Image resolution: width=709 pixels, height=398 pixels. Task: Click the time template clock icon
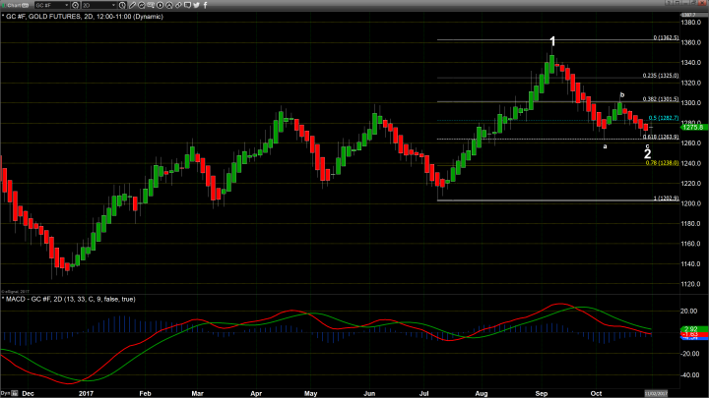point(122,6)
